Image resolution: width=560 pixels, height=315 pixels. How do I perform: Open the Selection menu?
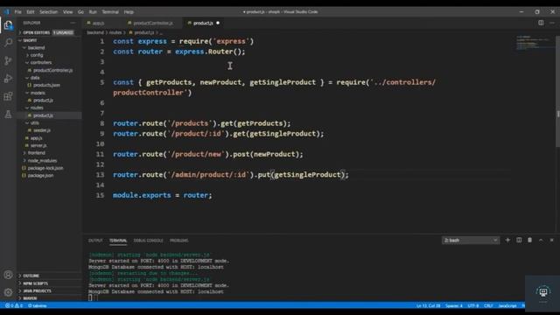click(49, 11)
